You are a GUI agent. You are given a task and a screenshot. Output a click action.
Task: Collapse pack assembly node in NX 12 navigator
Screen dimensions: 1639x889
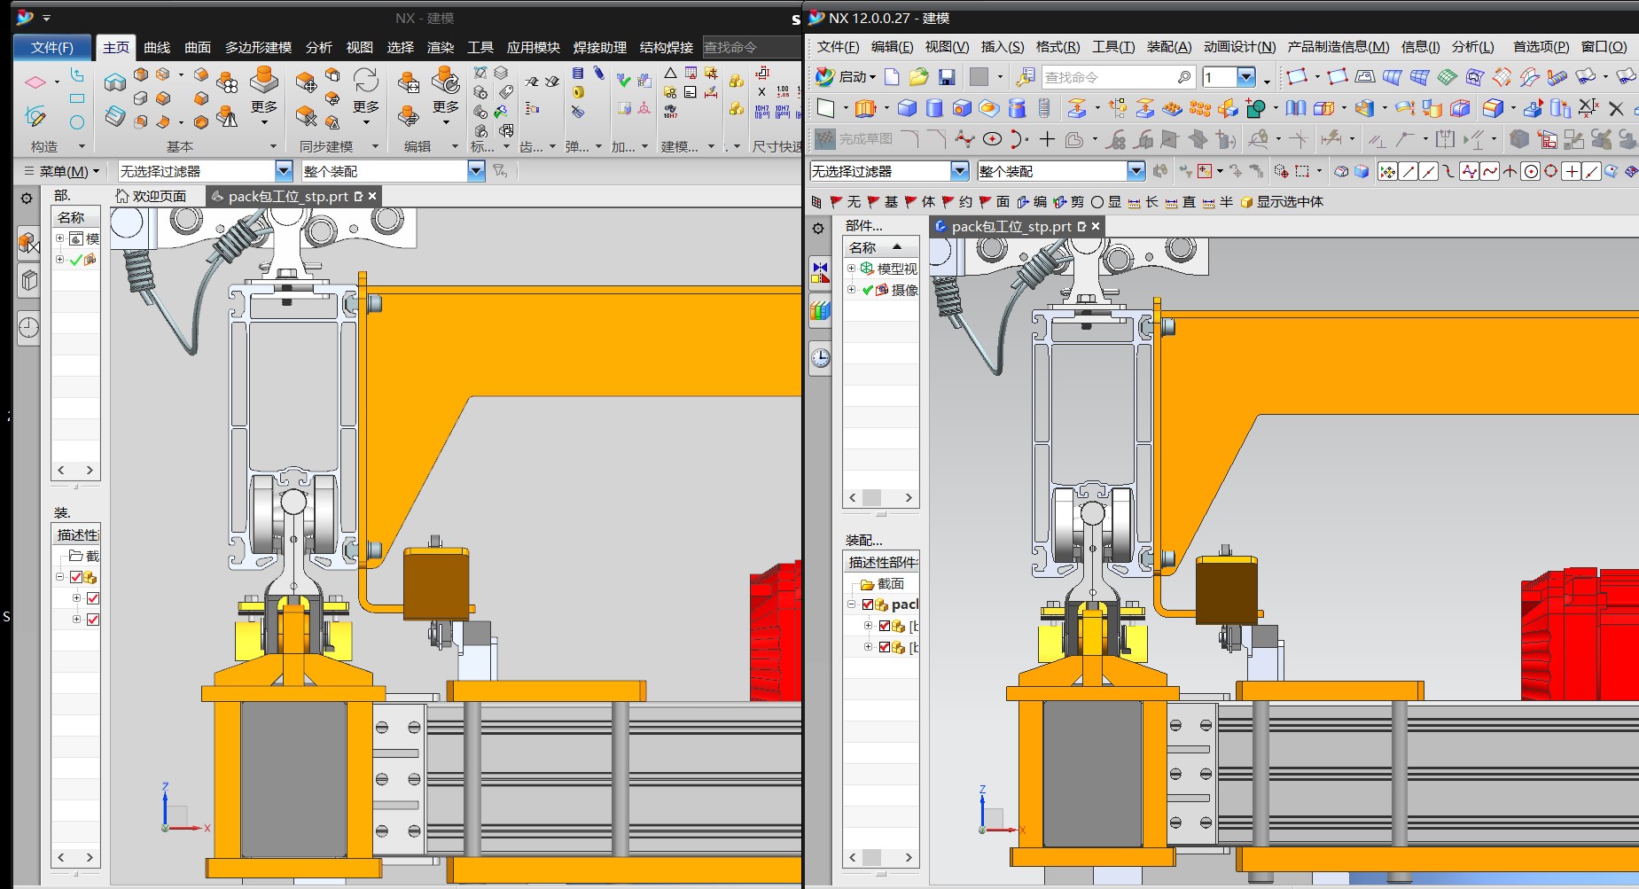pos(851,604)
